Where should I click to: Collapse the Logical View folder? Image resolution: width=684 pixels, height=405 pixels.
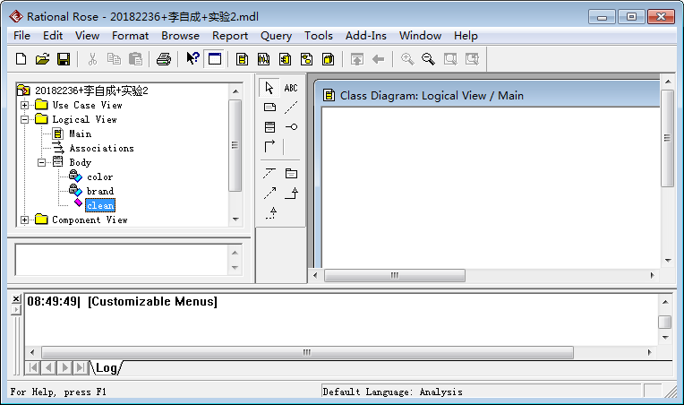24,119
